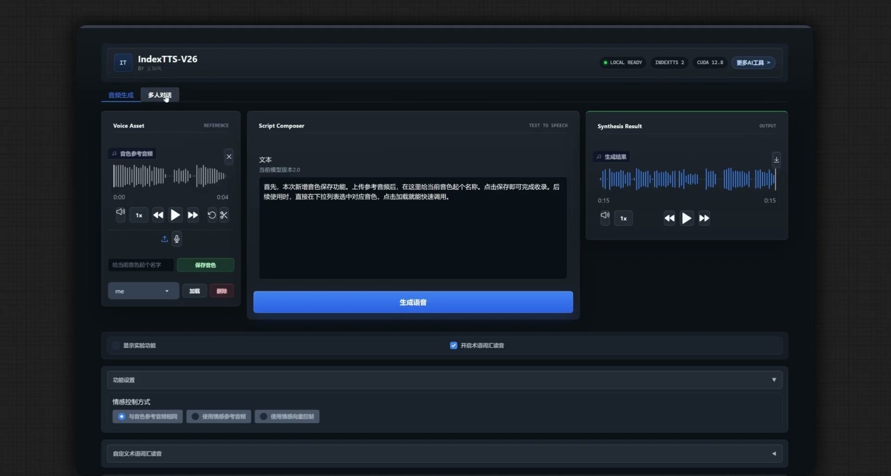This screenshot has width=891, height=476.
Task: Enable the 显示实验功能 checkbox
Action: [x=116, y=346]
